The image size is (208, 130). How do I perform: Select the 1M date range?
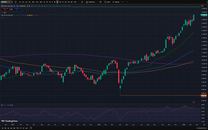point(8,128)
